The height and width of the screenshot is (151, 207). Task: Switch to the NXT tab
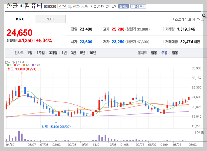pyautogui.click(x=50, y=19)
